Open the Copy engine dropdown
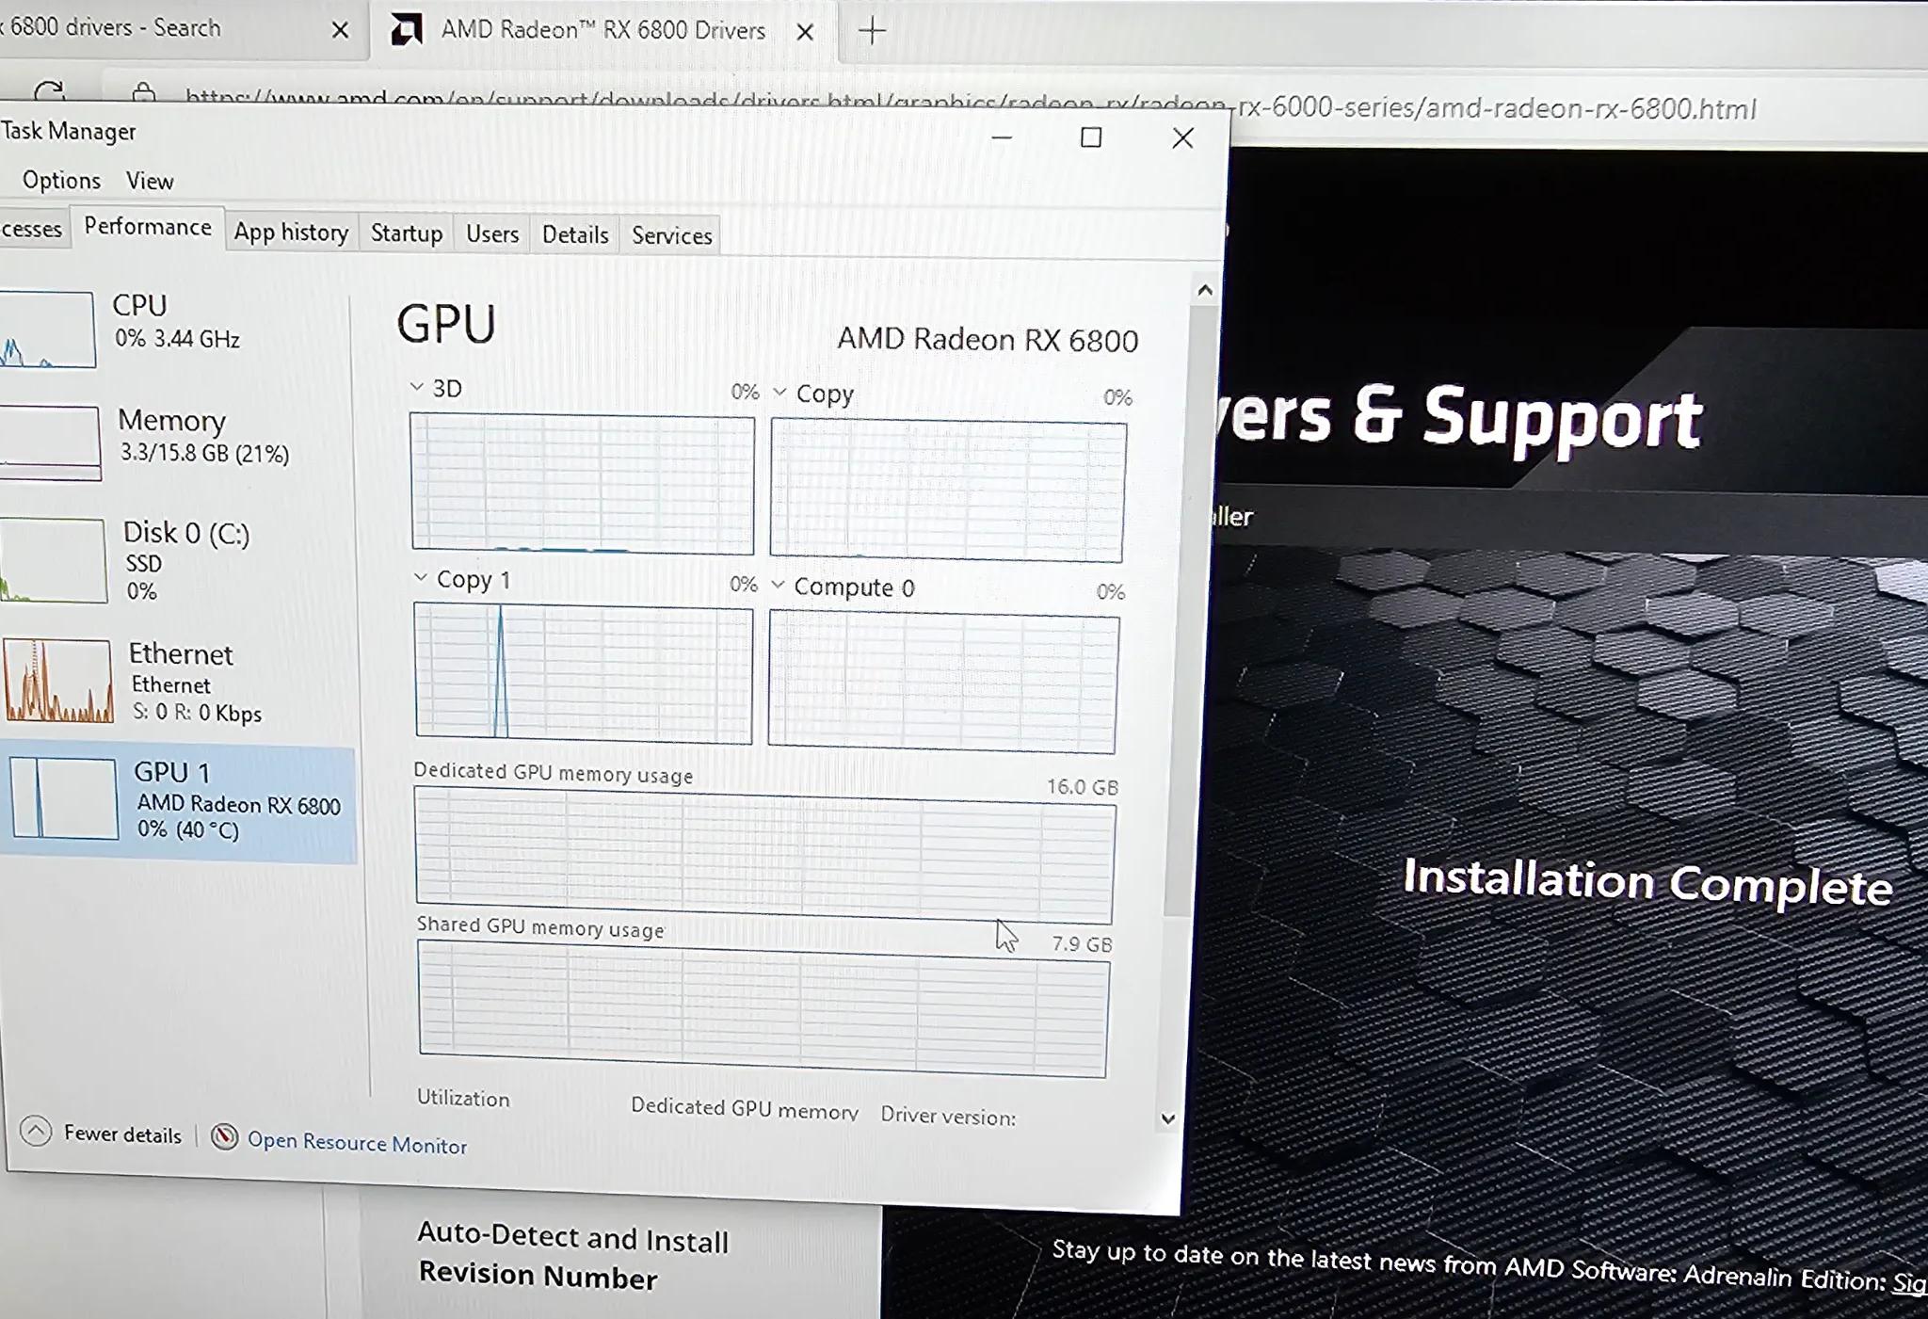This screenshot has height=1319, width=1928. [779, 392]
